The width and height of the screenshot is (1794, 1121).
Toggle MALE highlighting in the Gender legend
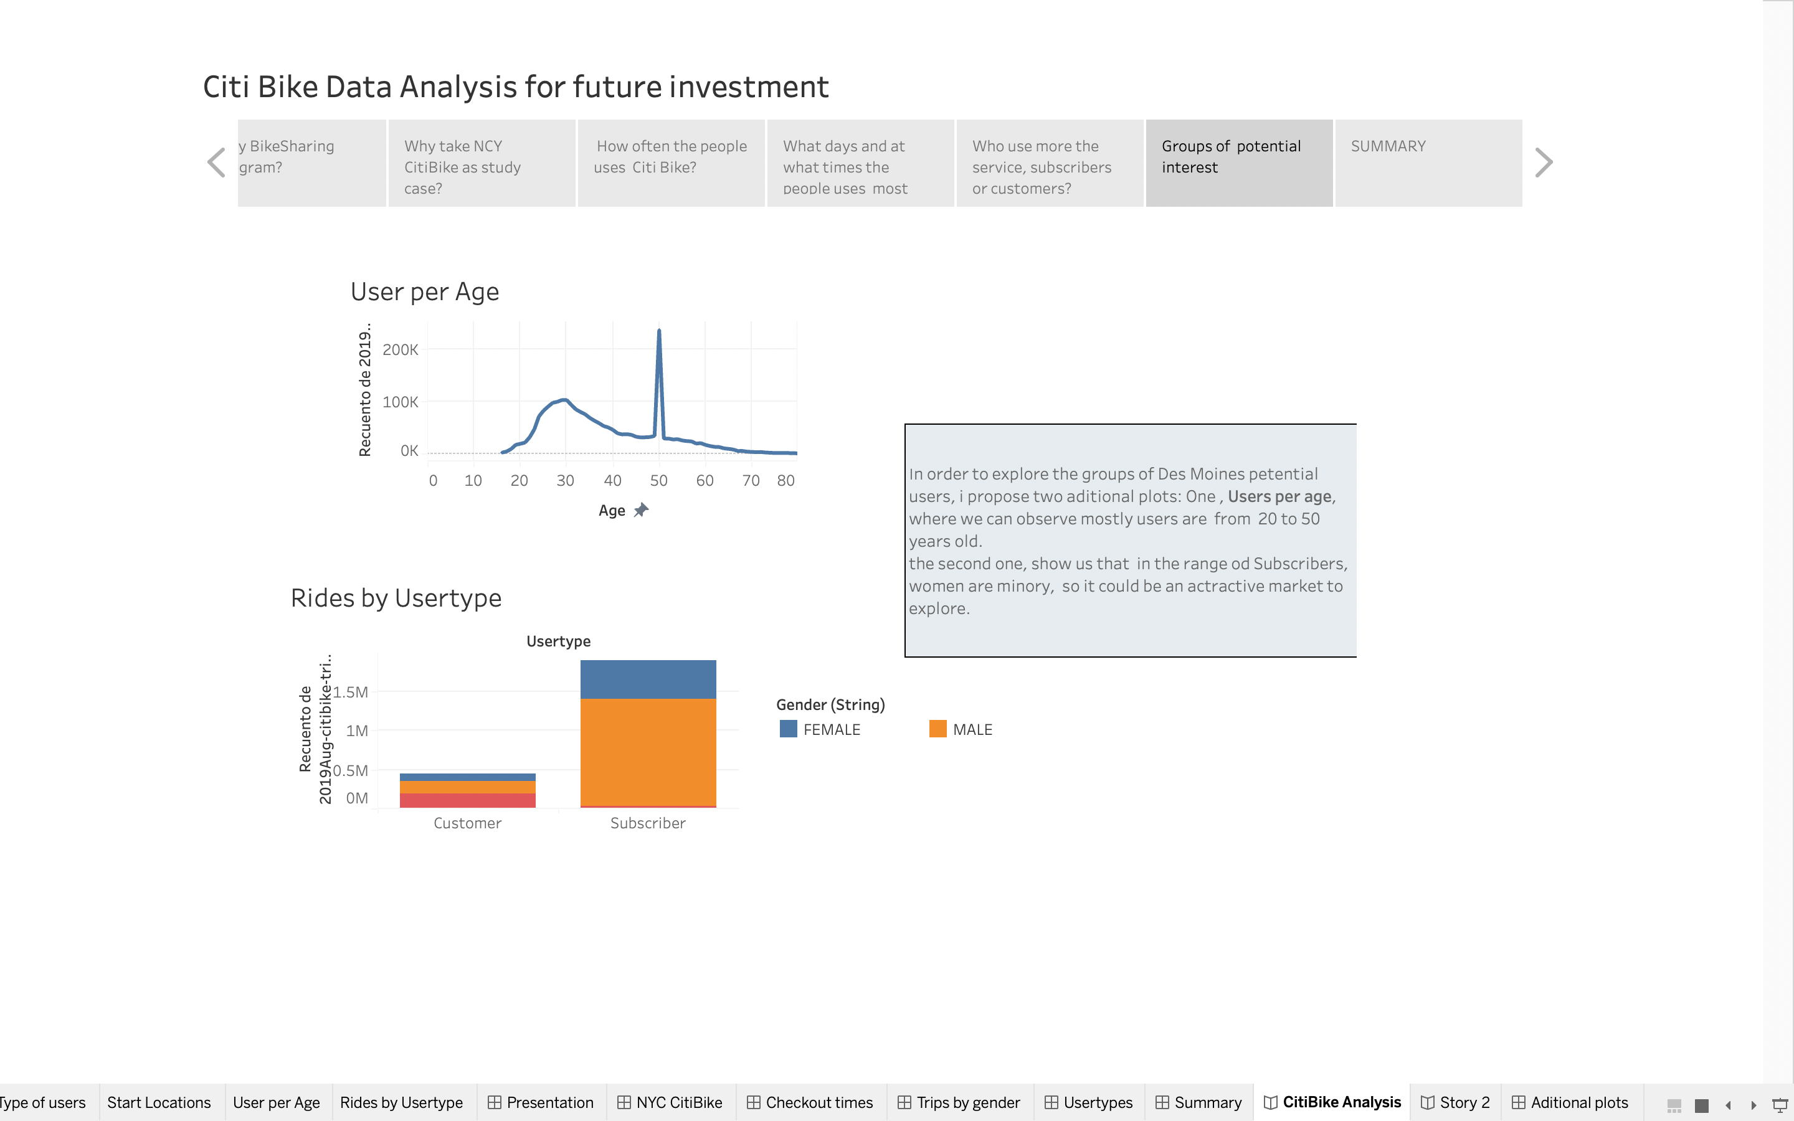point(976,729)
